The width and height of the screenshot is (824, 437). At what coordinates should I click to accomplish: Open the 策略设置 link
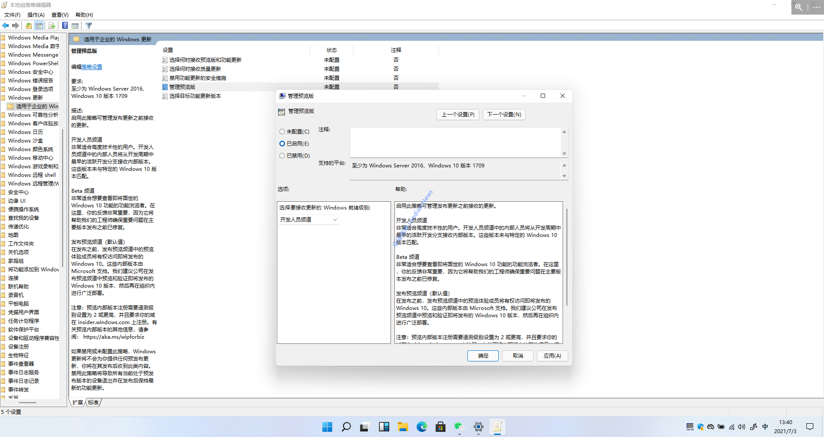tap(92, 67)
